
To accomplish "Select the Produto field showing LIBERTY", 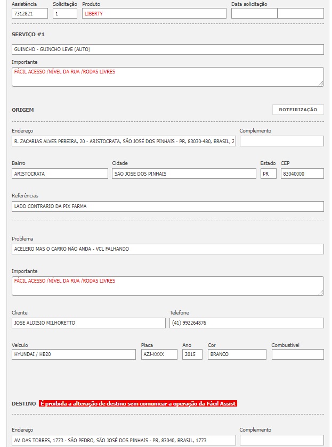I will pos(154,13).
